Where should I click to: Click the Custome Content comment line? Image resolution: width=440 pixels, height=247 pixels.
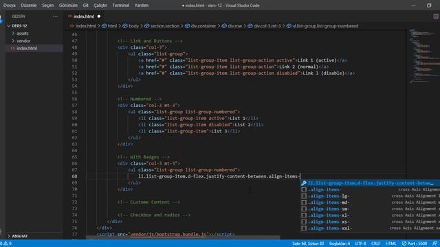point(148,202)
